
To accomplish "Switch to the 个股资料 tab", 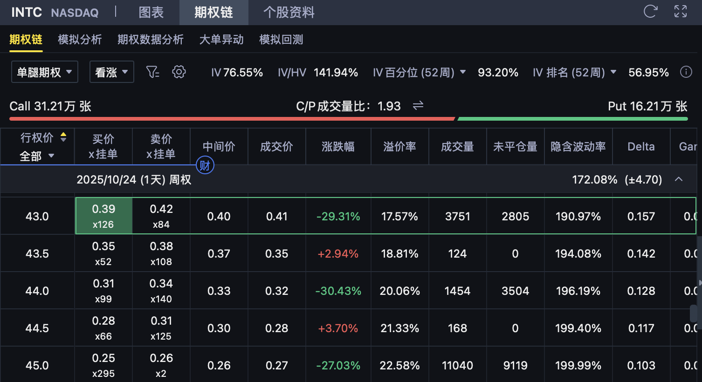I will pos(289,12).
